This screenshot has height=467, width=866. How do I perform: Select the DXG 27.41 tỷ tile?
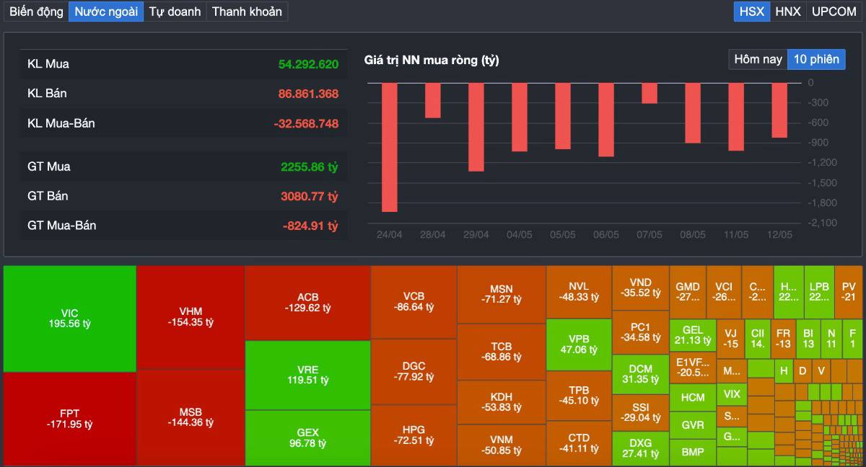tap(640, 448)
